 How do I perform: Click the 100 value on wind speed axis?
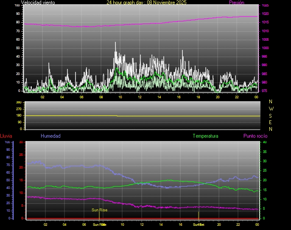coord(17,6)
